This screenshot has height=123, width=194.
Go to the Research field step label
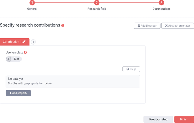point(97,9)
